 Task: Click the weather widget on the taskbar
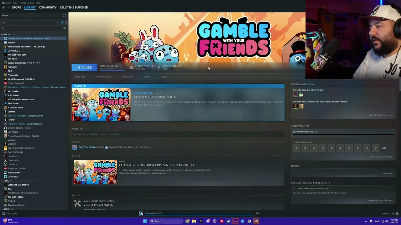click(x=11, y=221)
